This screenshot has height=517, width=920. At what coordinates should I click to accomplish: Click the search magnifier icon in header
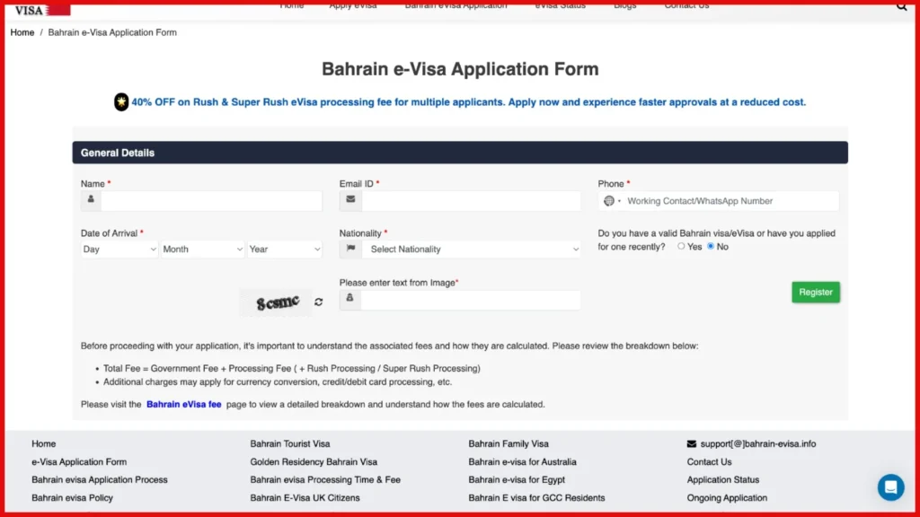click(x=901, y=6)
